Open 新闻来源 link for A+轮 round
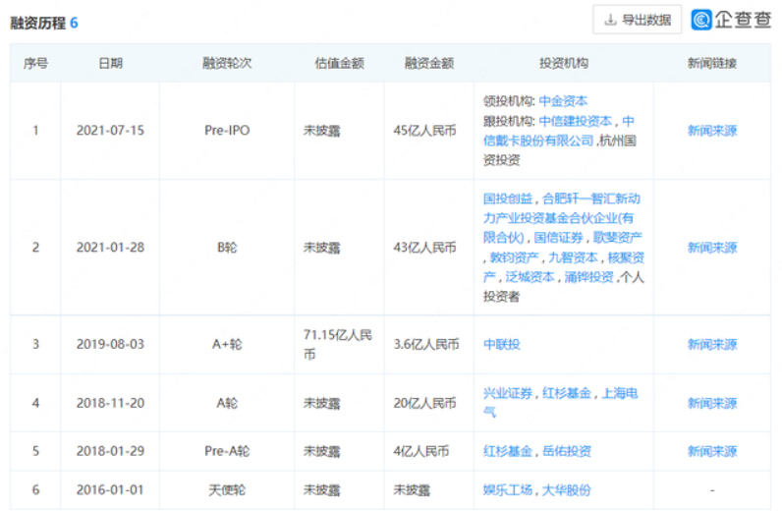 [711, 345]
